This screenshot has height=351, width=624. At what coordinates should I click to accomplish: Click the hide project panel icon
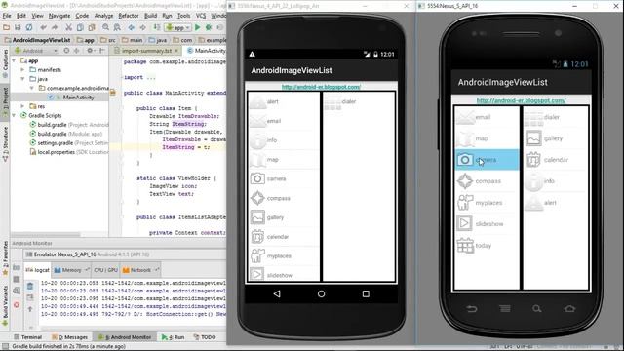pyautogui.click(x=102, y=51)
